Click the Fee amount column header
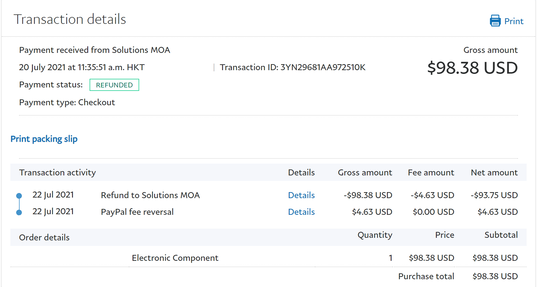Image resolution: width=537 pixels, height=287 pixels. tap(431, 173)
